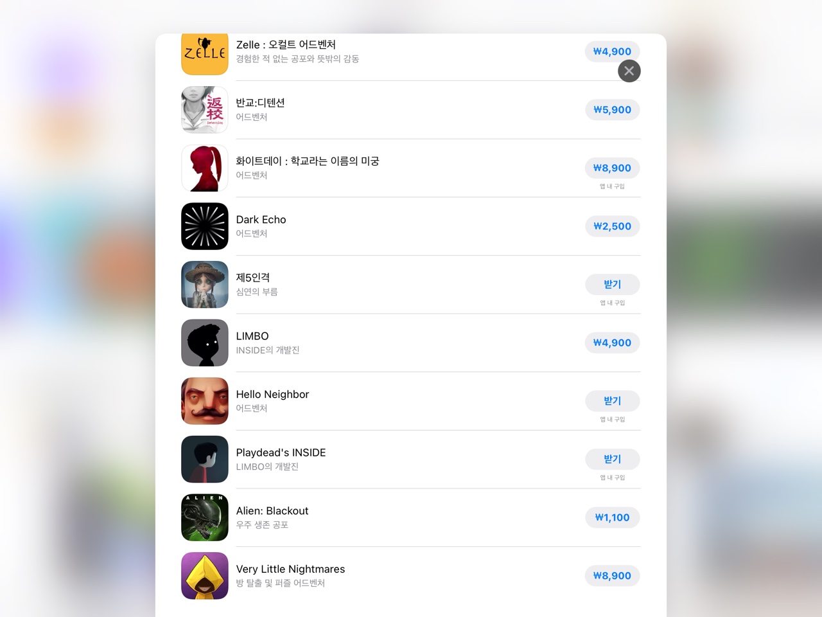Buy Zelle for ₩4,900
This screenshot has width=822, height=617.
(x=612, y=51)
